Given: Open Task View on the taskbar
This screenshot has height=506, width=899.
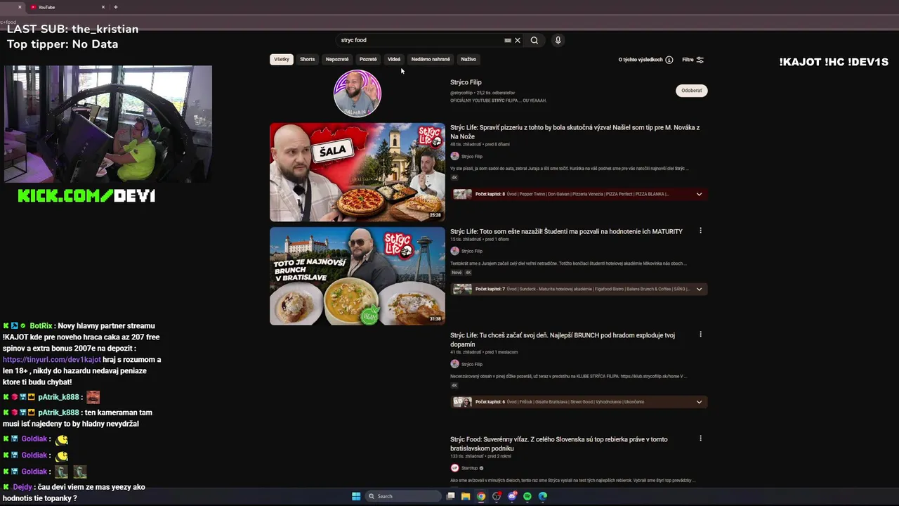Looking at the screenshot, I should (x=451, y=496).
